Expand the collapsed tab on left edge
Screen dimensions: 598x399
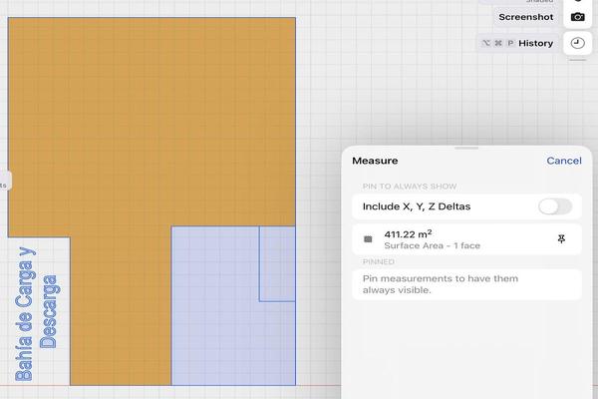(5, 181)
